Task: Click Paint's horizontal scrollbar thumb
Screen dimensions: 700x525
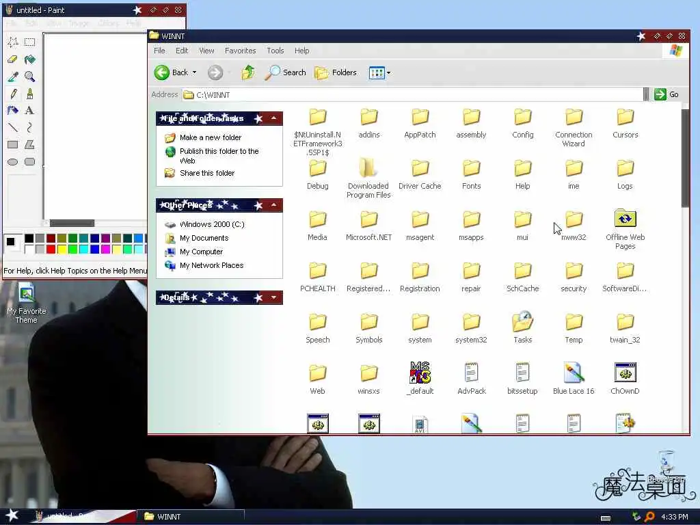Action: pos(72,223)
